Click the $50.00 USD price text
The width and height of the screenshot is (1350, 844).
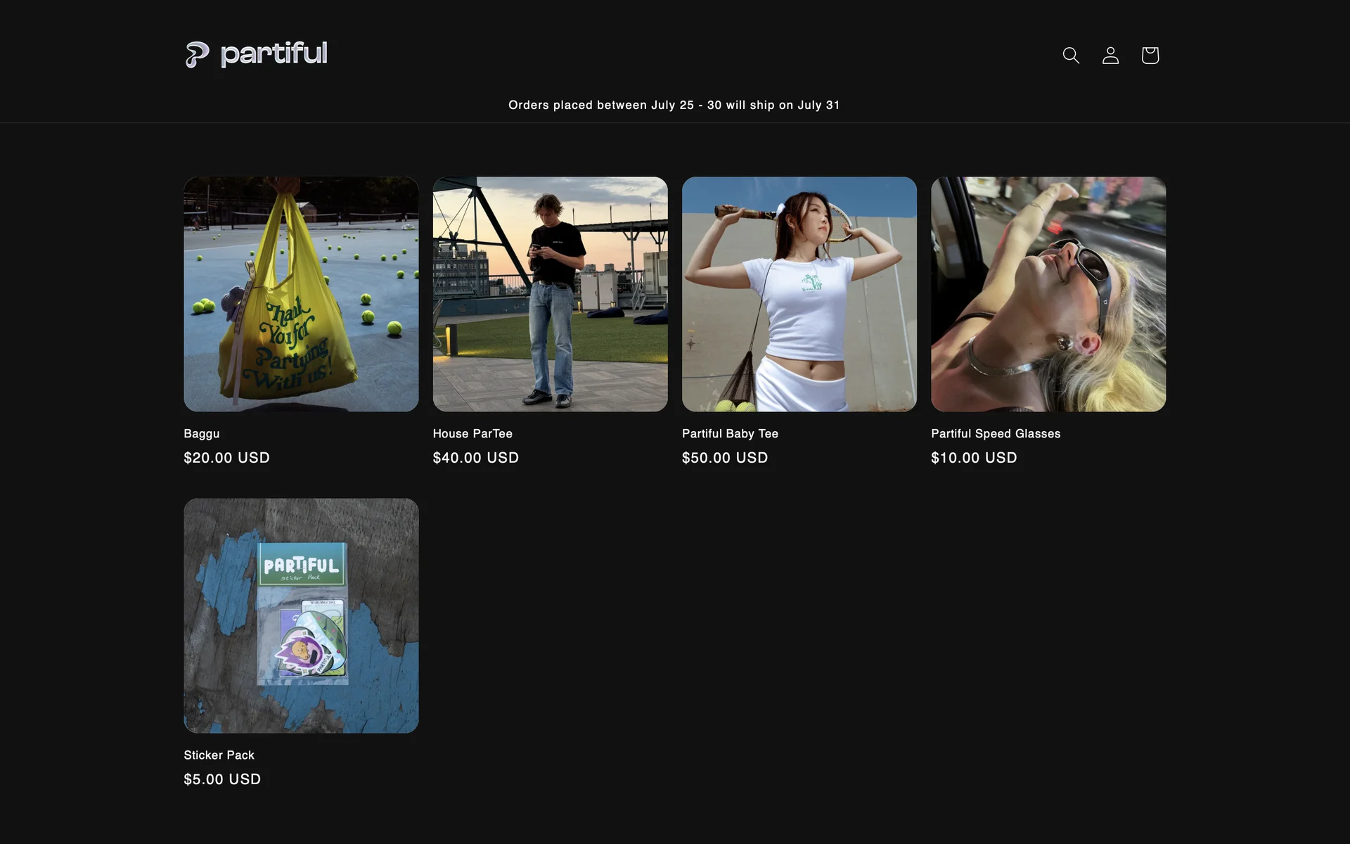tap(724, 458)
